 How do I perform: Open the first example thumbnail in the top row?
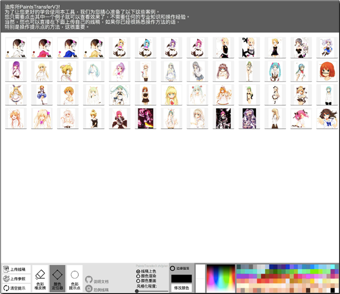click(16, 48)
